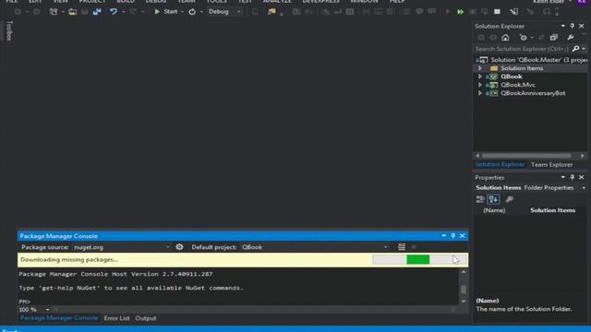
Task: Click the white stop square in toolbar
Action: (497, 12)
